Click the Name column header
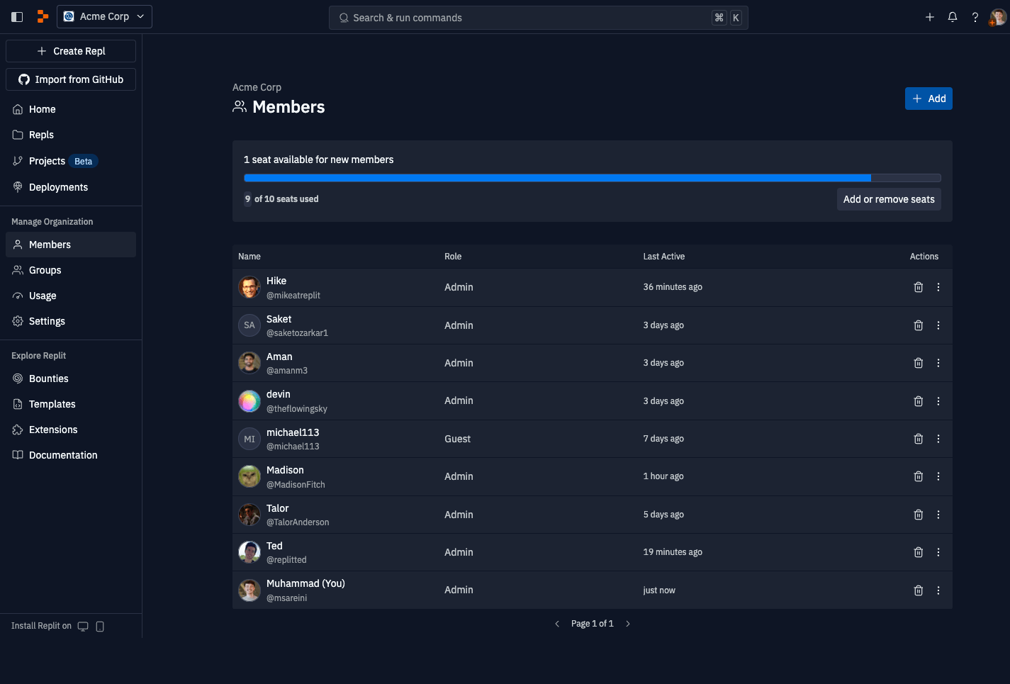1010x684 pixels. click(x=249, y=257)
